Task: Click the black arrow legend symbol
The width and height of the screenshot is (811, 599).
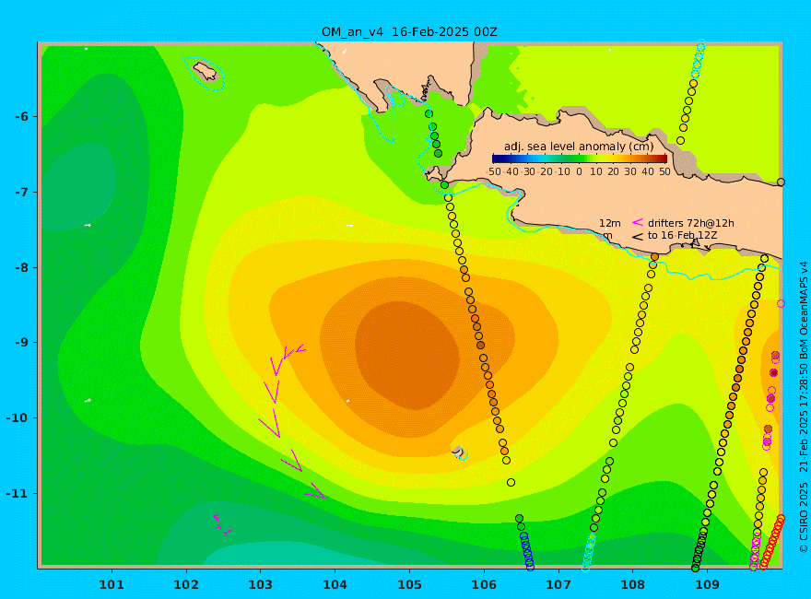Action: click(x=638, y=237)
